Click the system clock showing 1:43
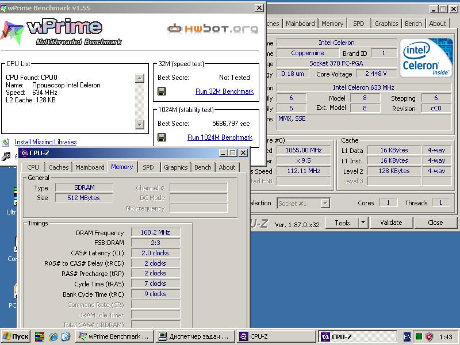Viewport: 460px width, 345px height. click(x=446, y=337)
